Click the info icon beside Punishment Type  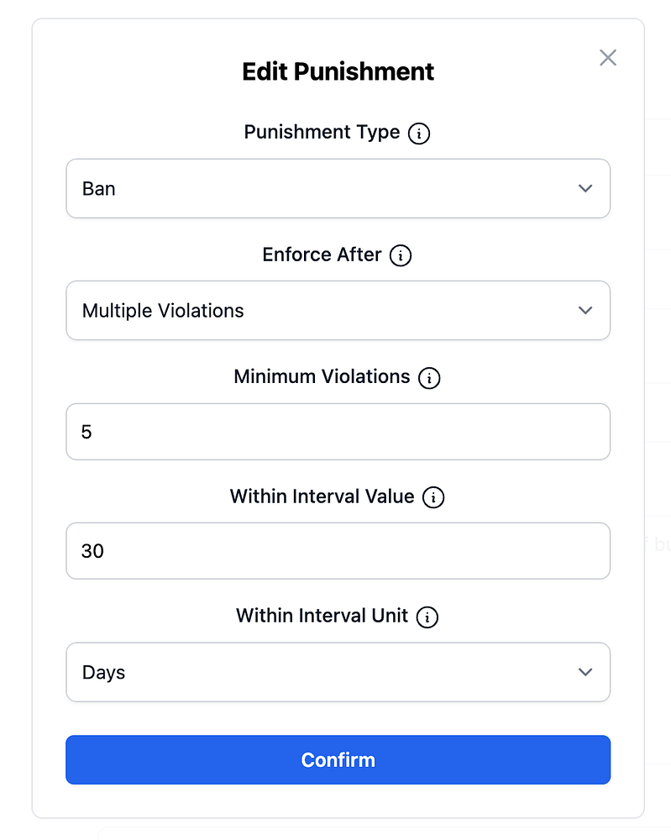coord(419,134)
